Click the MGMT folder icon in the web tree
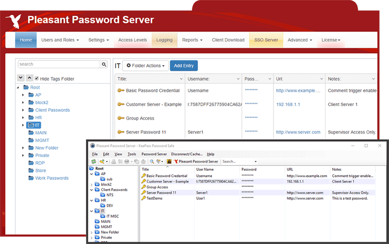The width and height of the screenshot is (389, 244). (x=31, y=140)
